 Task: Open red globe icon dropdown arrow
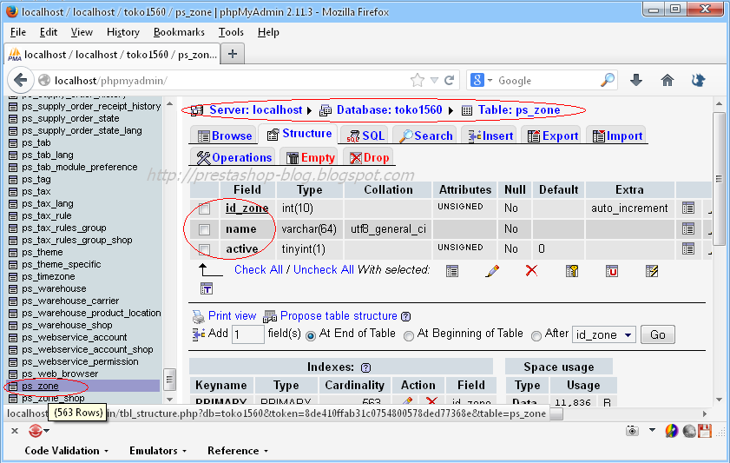pos(47,431)
